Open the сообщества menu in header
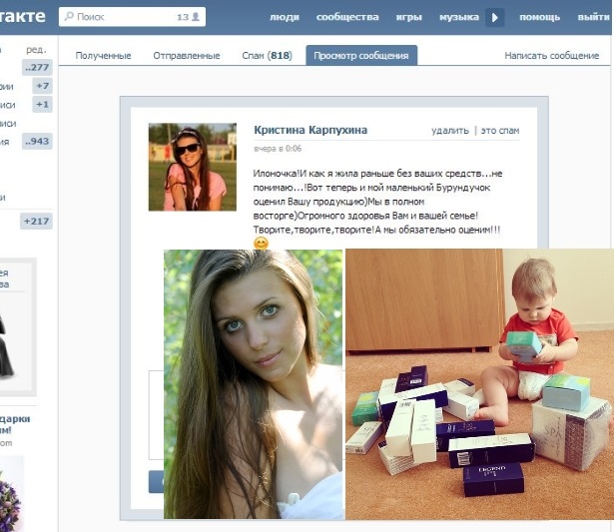Image resolution: width=614 pixels, height=532 pixels. pyautogui.click(x=347, y=17)
